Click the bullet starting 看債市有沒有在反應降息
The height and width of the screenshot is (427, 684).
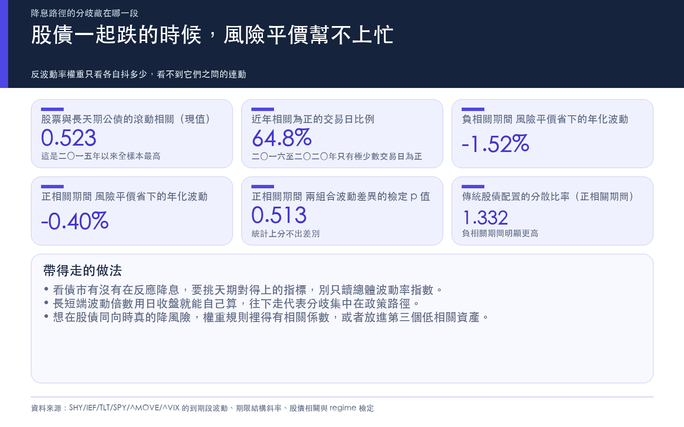244,290
